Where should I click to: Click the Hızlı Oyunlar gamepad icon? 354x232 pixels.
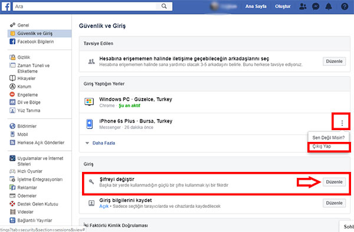[x=12, y=171]
